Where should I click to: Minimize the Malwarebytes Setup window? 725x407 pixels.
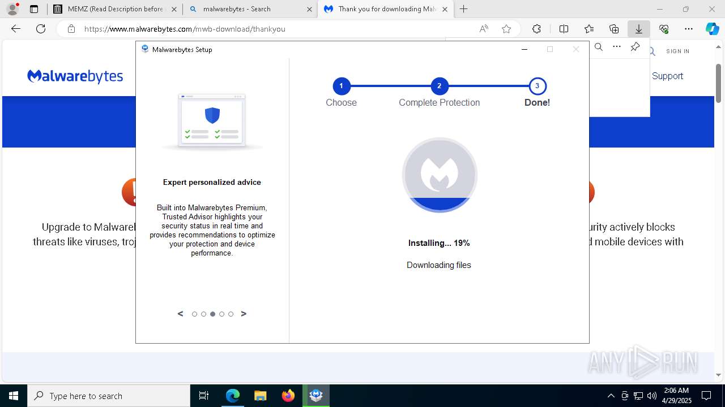[x=524, y=49]
